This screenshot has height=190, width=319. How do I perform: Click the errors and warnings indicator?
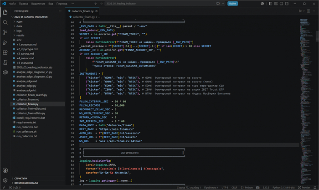(x=15, y=188)
